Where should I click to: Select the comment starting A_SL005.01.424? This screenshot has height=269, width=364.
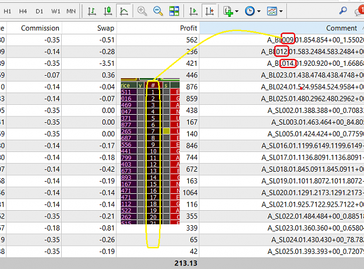316,134
